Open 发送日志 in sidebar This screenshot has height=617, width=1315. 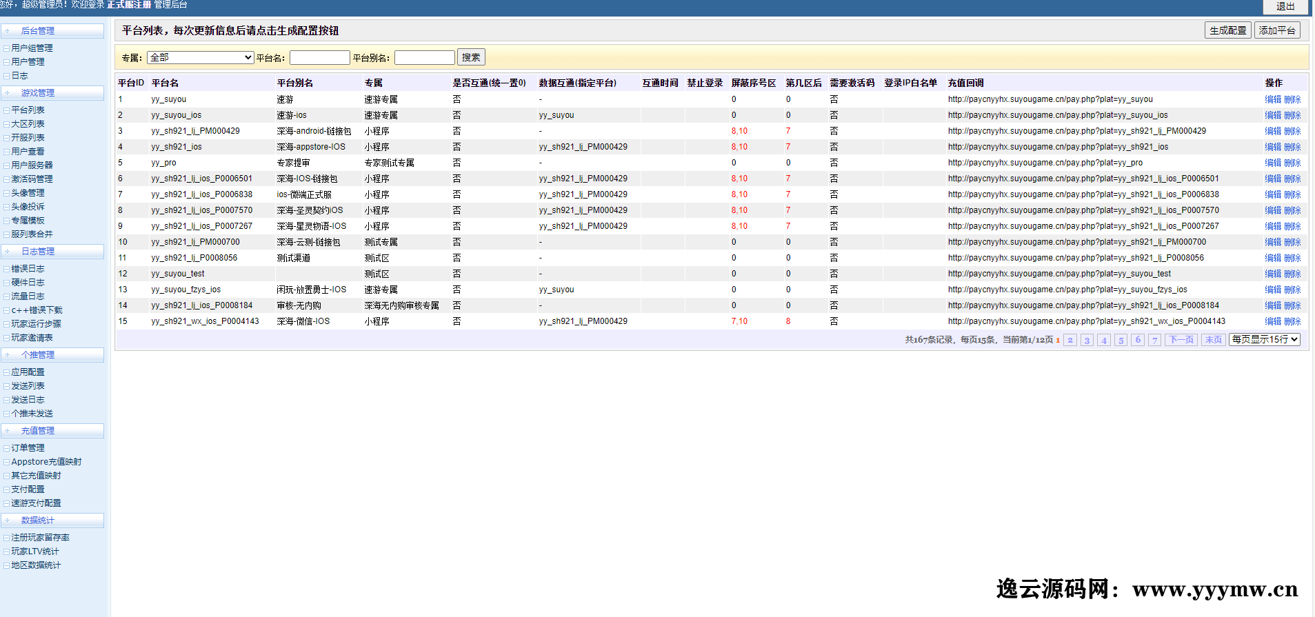[x=28, y=400]
